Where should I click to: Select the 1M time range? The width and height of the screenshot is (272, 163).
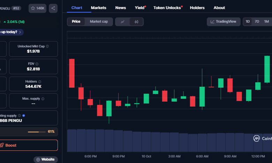pos(266,22)
